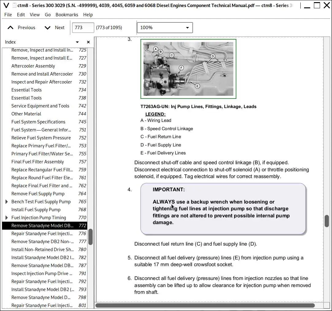This screenshot has height=311, width=332.
Task: Select highlighted Remove Stanadyne Model DB entry page 772
Action: click(44, 226)
